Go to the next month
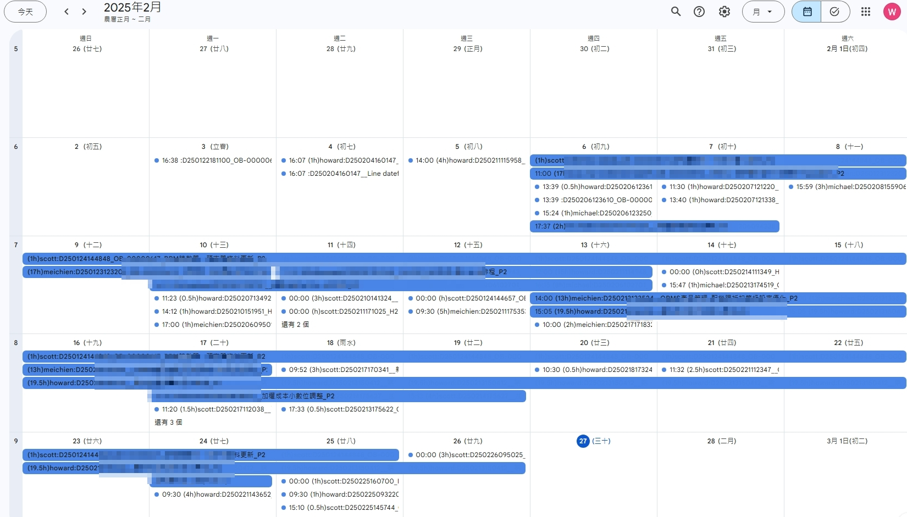The height and width of the screenshot is (517, 907). (x=84, y=12)
